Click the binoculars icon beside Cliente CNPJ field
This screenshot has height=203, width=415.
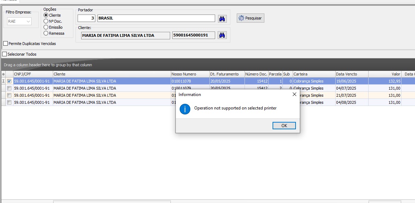222,35
